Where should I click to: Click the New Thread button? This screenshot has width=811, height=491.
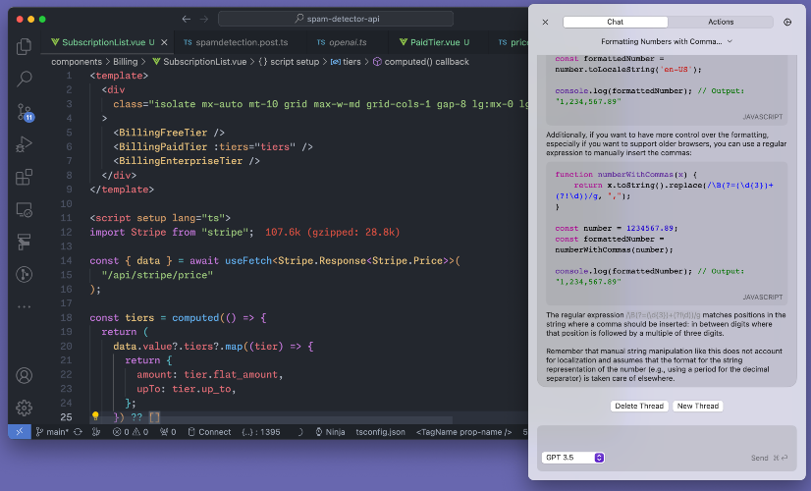[x=698, y=407]
